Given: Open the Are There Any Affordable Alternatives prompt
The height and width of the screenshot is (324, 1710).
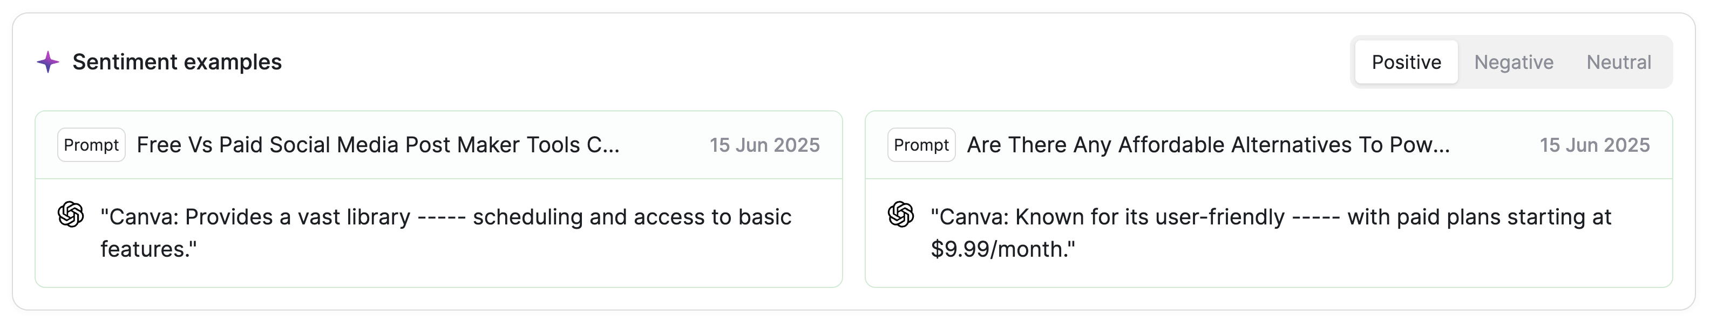Looking at the screenshot, I should pos(1208,145).
